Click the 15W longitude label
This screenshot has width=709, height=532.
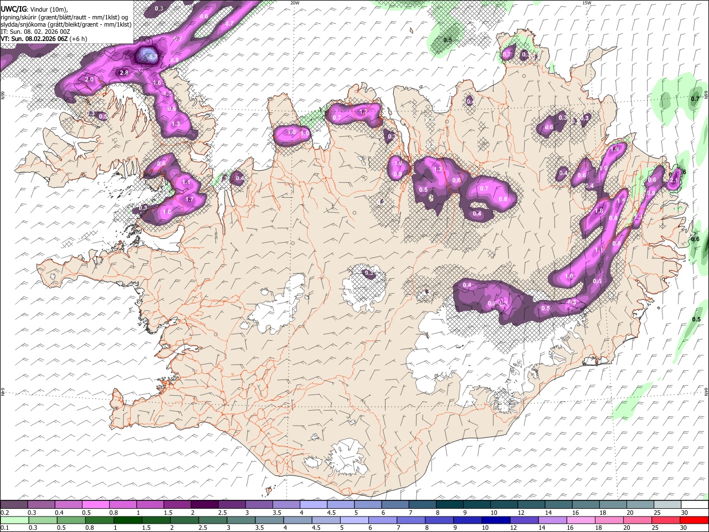(x=587, y=3)
